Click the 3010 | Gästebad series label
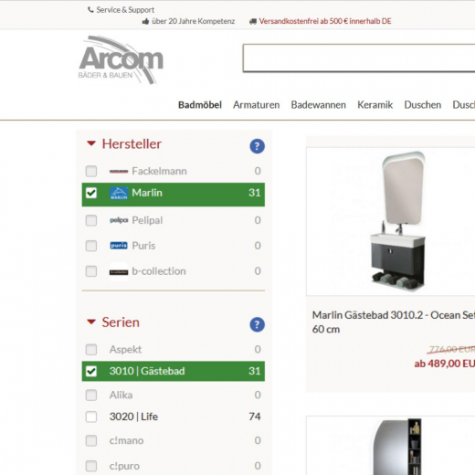The image size is (475, 475). tap(147, 371)
